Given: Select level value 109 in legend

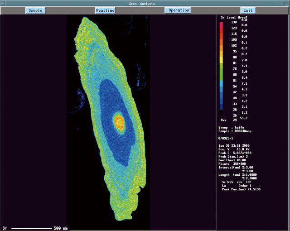Looking at the screenshot, I should coord(234,40).
